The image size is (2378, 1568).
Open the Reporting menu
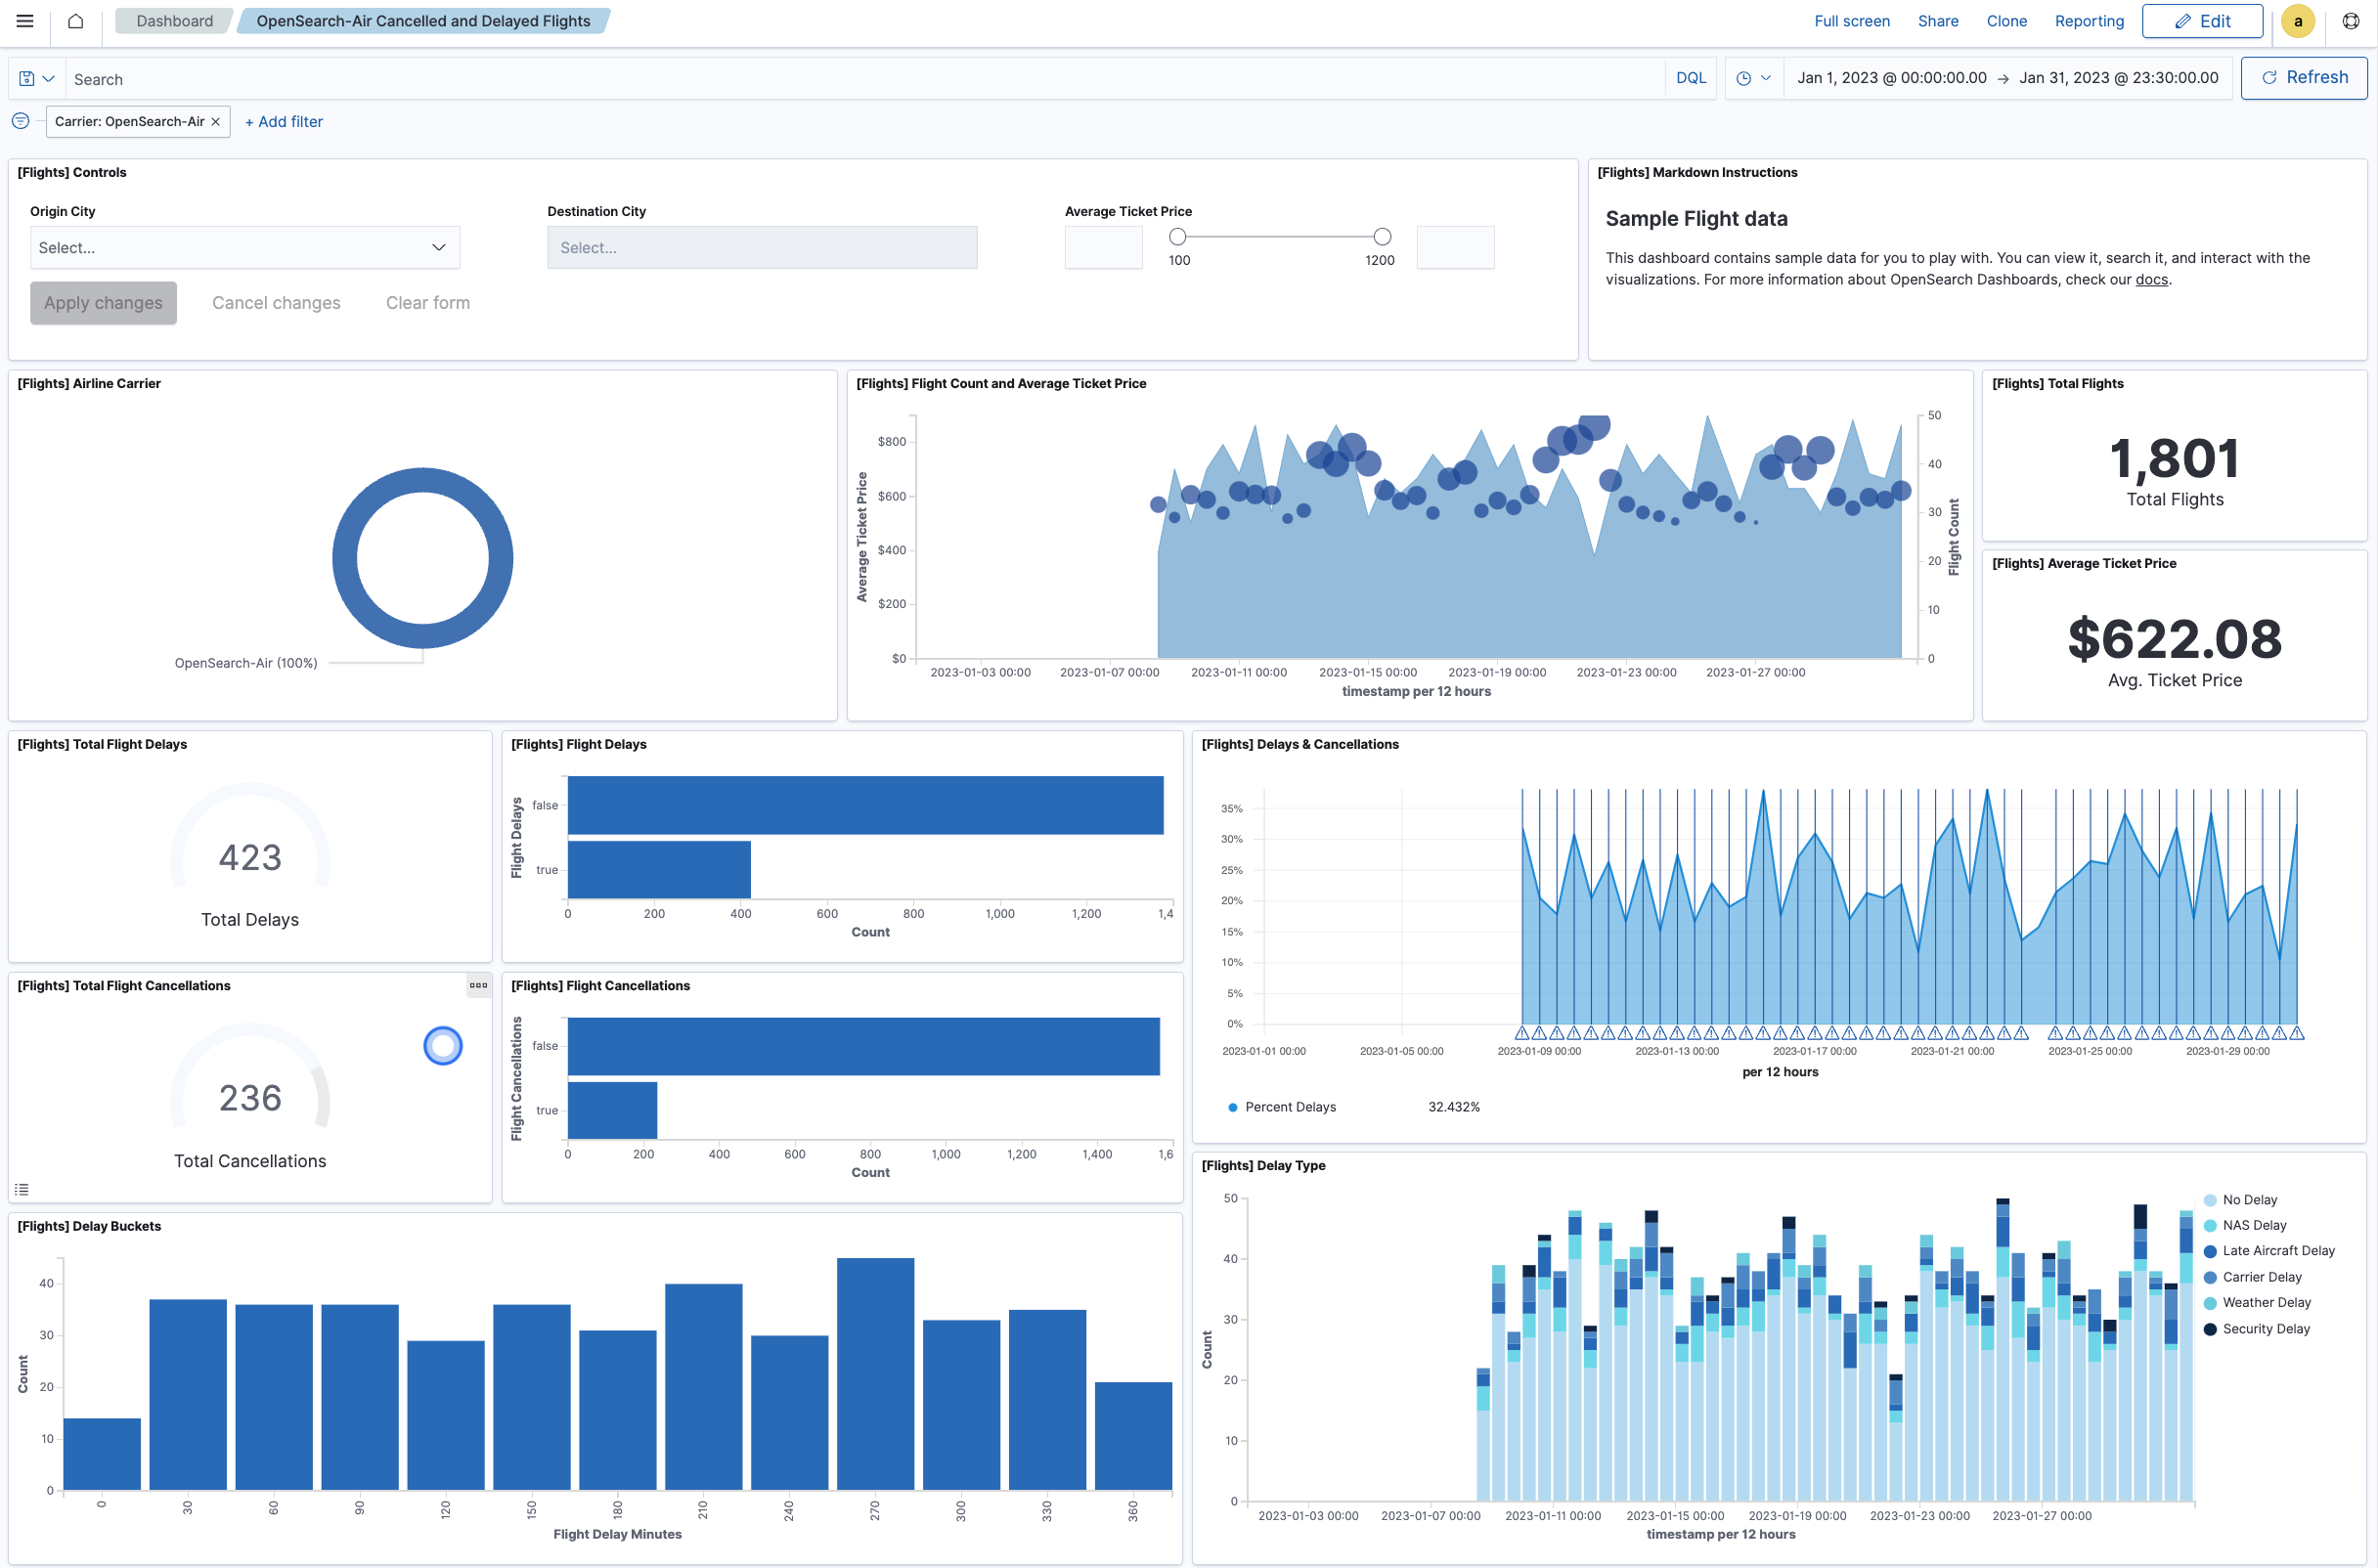tap(2089, 21)
